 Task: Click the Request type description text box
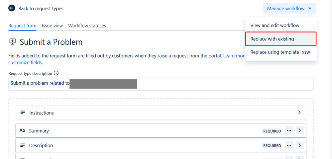161,84
